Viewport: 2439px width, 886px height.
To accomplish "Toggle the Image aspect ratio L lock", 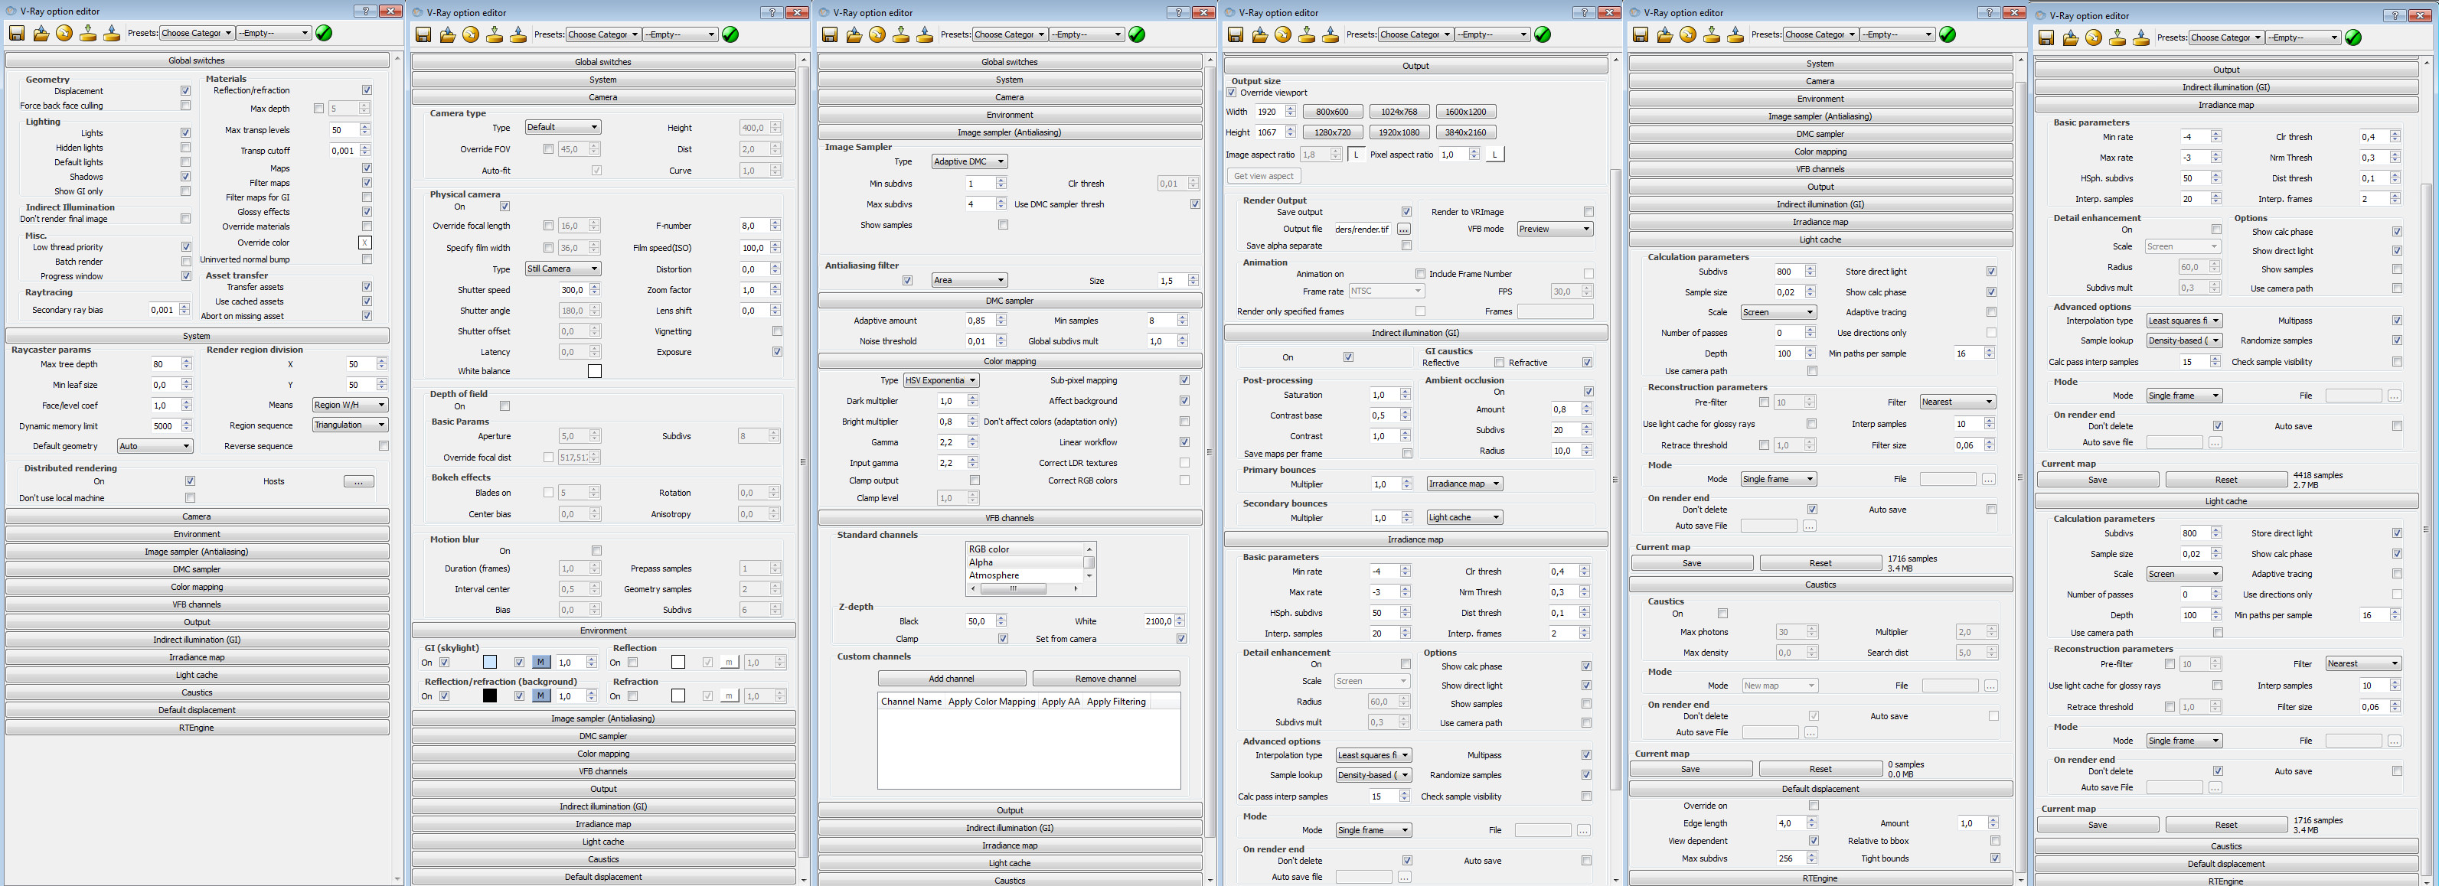I will click(1357, 155).
